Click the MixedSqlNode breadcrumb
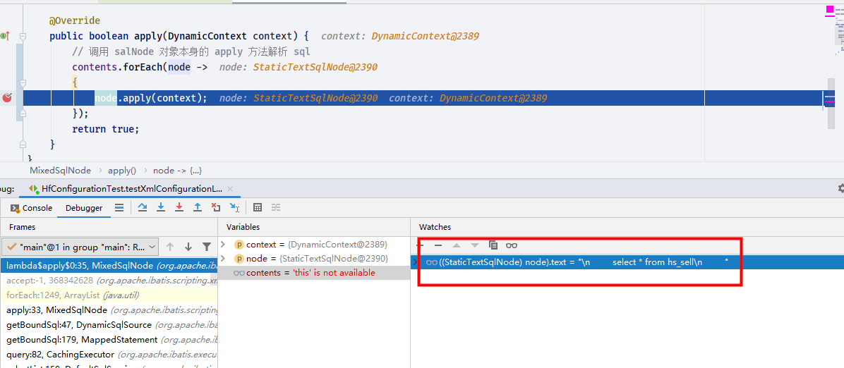The width and height of the screenshot is (844, 368). coord(60,170)
